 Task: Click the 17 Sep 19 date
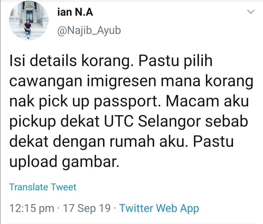(x=87, y=208)
